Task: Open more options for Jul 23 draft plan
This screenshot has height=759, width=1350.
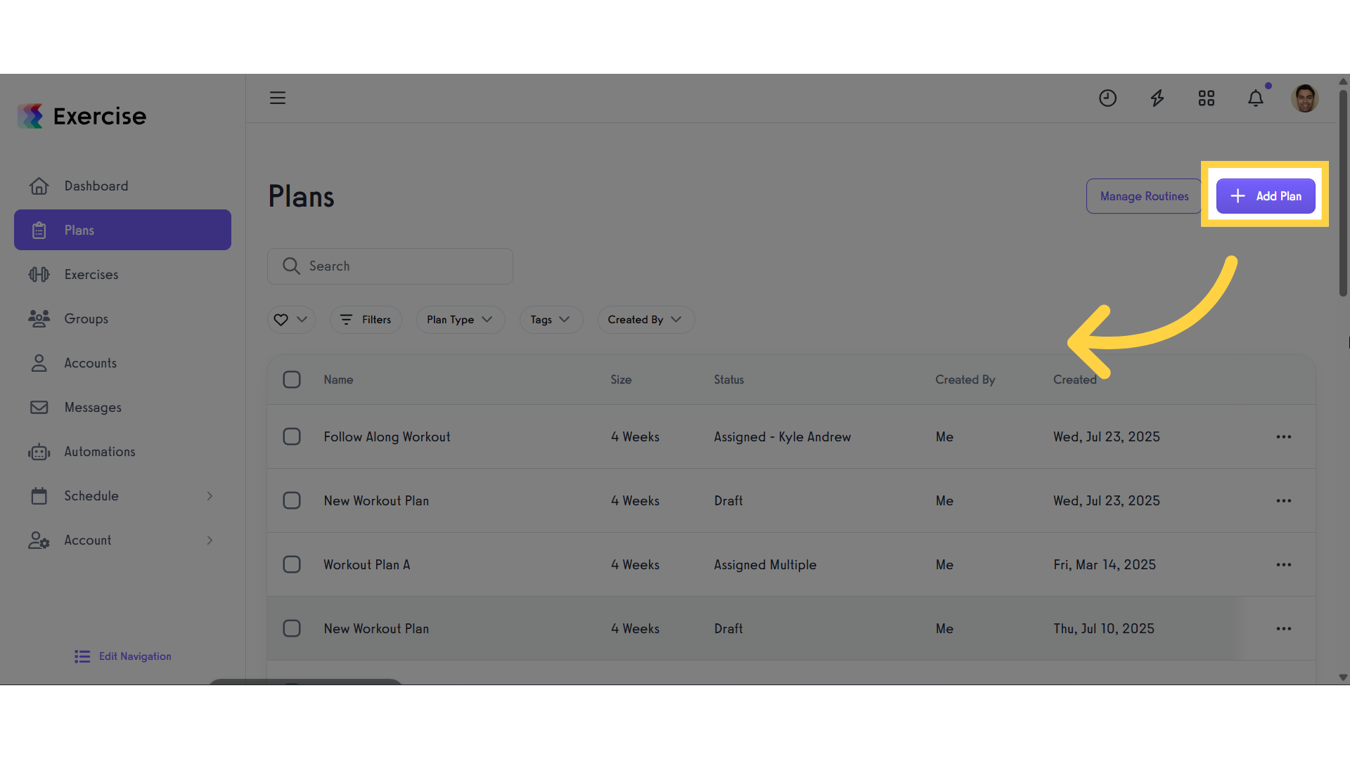Action: (1284, 500)
